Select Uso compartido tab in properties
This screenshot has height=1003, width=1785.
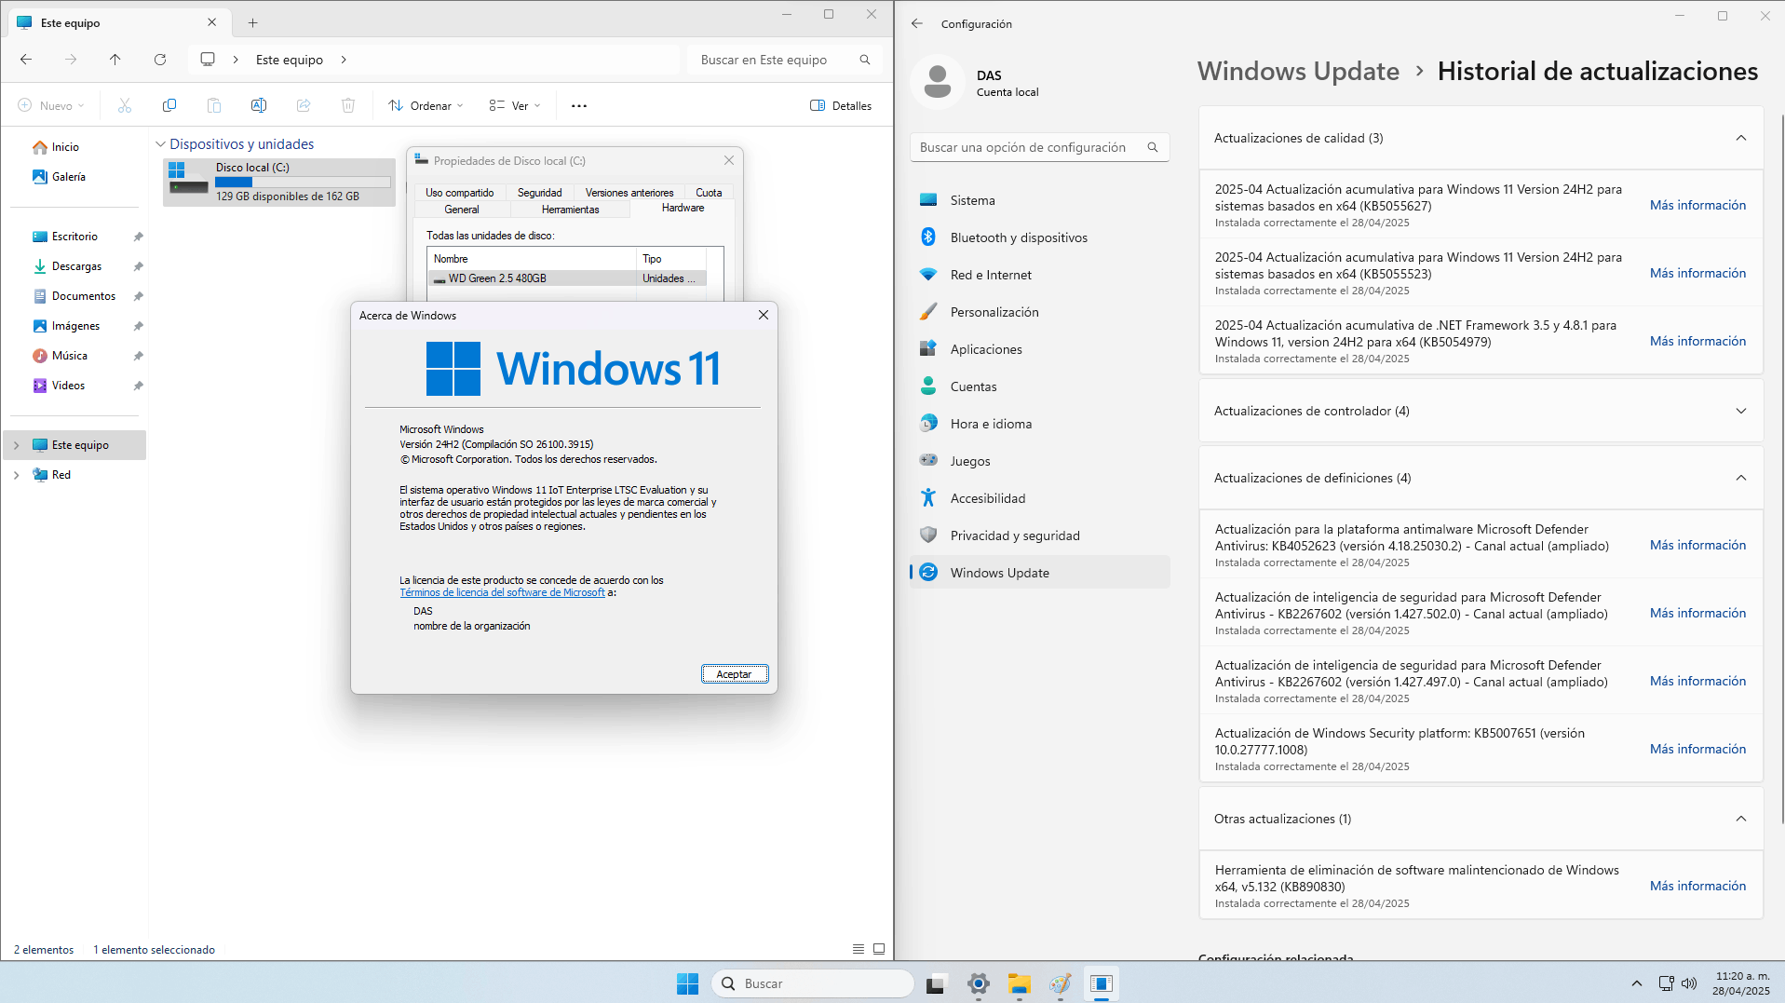click(x=460, y=193)
